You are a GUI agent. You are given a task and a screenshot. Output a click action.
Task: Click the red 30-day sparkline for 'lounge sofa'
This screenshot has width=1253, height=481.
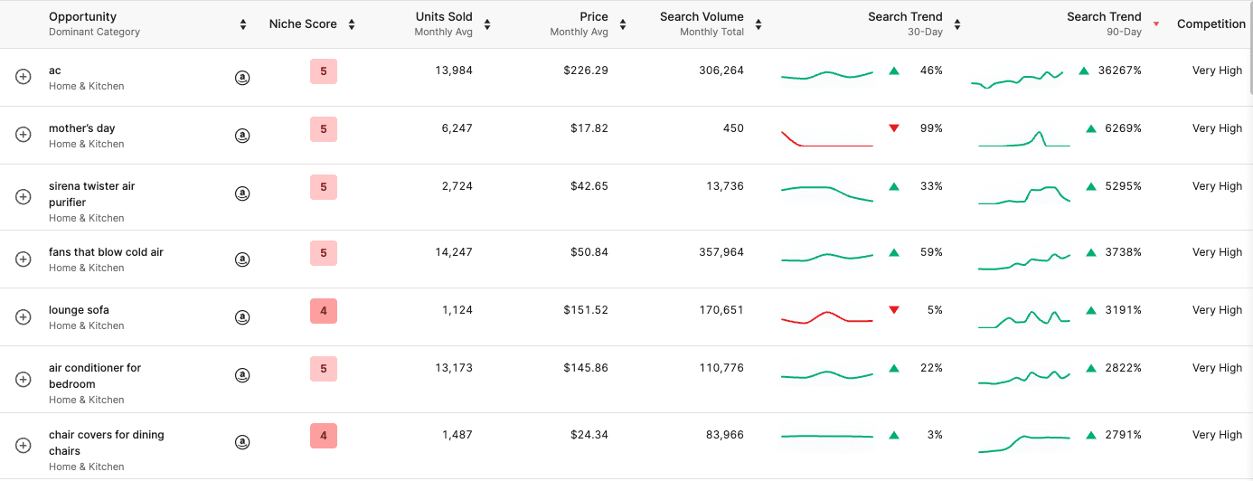pos(827,317)
